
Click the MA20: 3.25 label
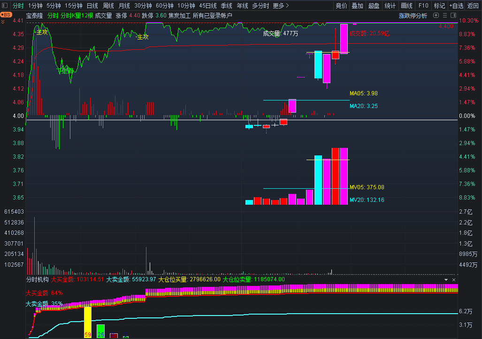(364, 106)
